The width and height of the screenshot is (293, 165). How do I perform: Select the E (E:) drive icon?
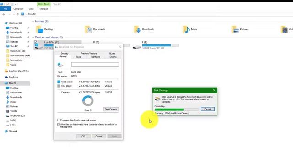(136, 47)
